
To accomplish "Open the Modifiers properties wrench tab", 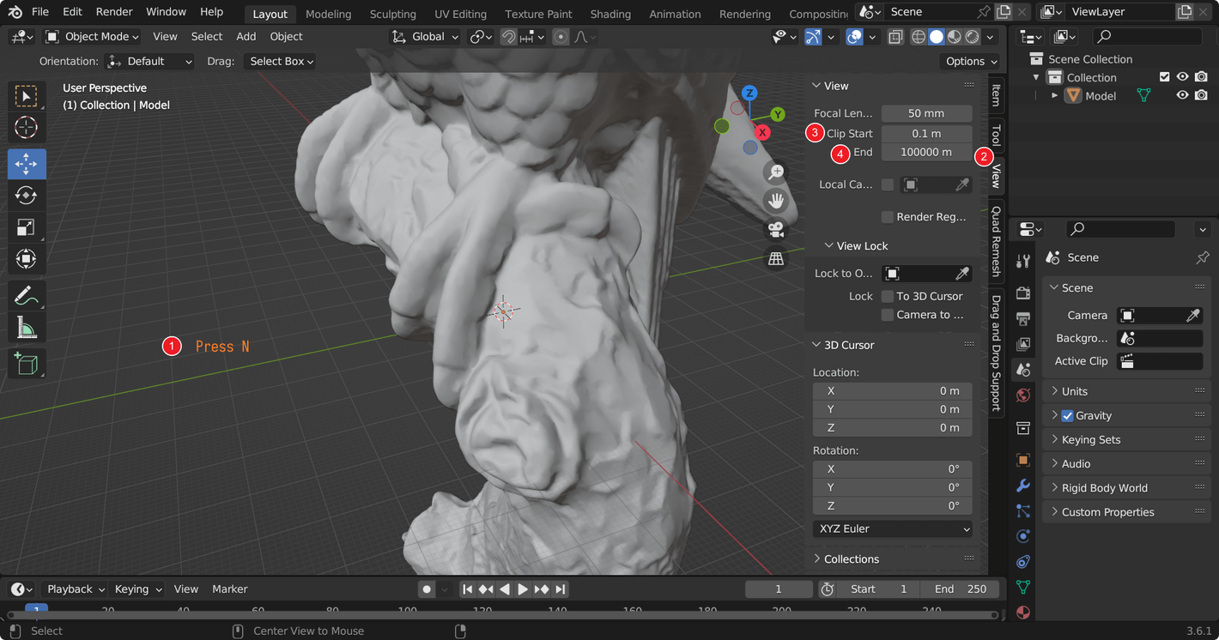I will tap(1023, 486).
